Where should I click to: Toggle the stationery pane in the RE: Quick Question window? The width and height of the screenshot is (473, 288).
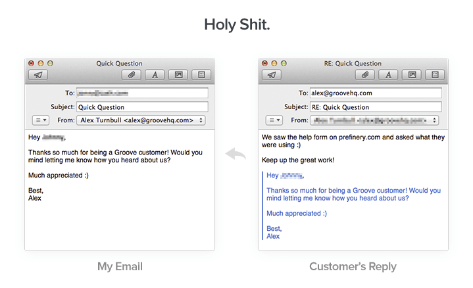435,75
